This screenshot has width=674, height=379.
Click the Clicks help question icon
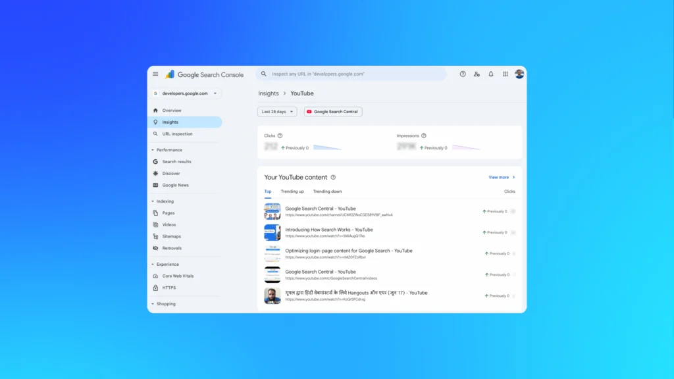tap(280, 136)
